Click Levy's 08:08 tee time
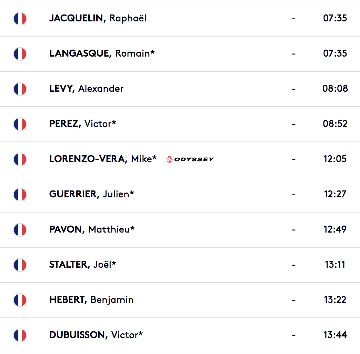360x354 pixels. pyautogui.click(x=335, y=88)
